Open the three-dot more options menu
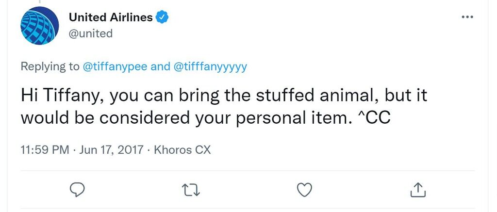This screenshot has width=497, height=212. (467, 17)
